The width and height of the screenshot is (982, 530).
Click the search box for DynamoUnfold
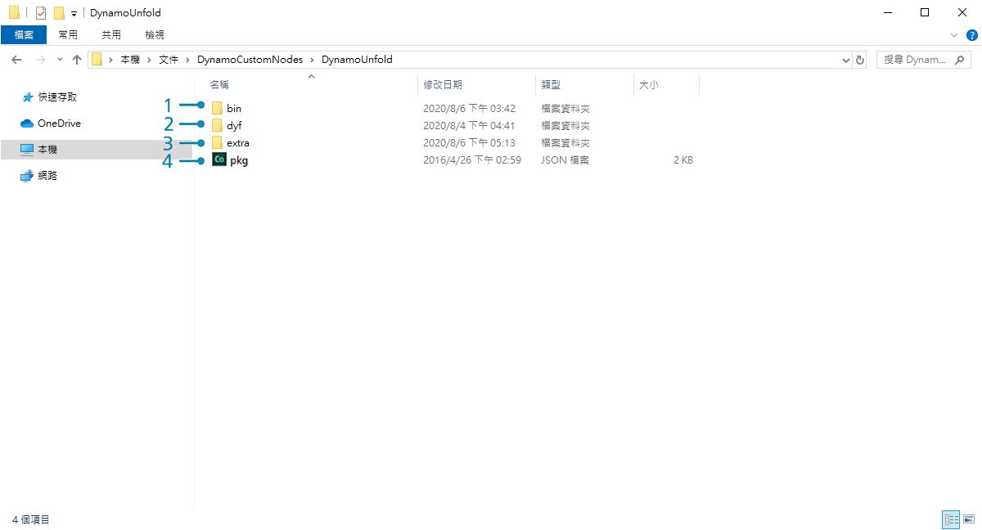coord(926,60)
